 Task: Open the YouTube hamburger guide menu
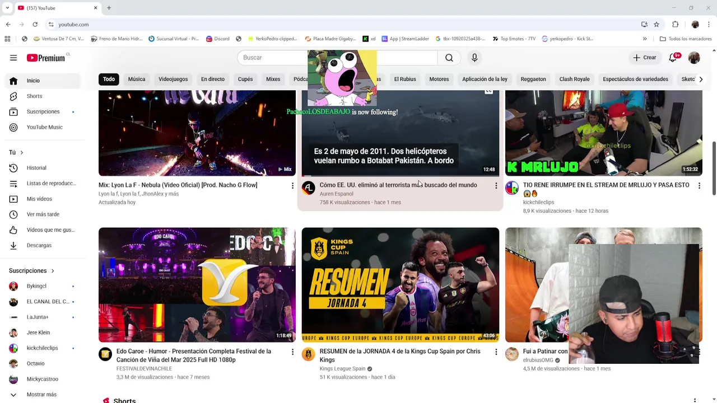[13, 58]
